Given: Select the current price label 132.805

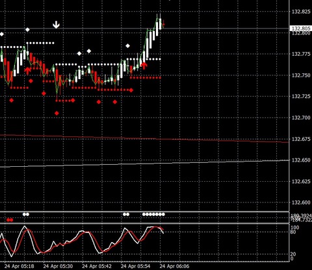Looking at the screenshot, I should pyautogui.click(x=300, y=29).
